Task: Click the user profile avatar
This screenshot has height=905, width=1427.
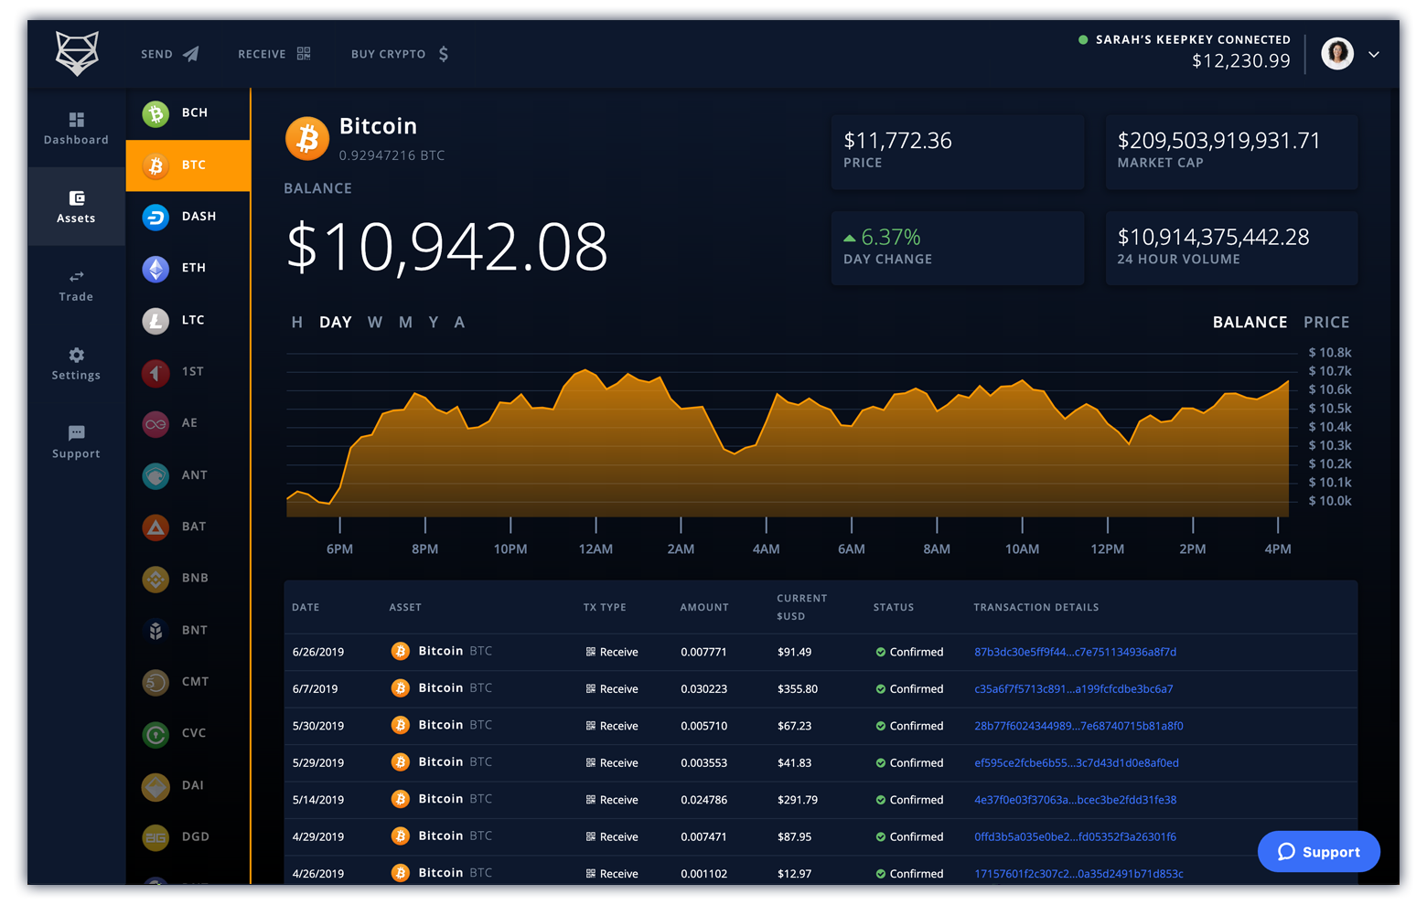Action: click(1337, 54)
